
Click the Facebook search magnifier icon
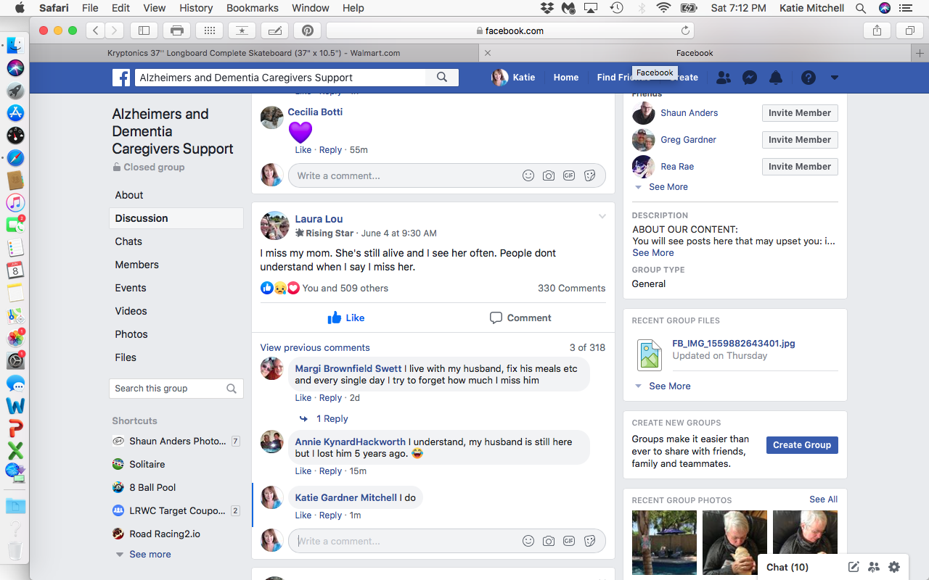442,78
